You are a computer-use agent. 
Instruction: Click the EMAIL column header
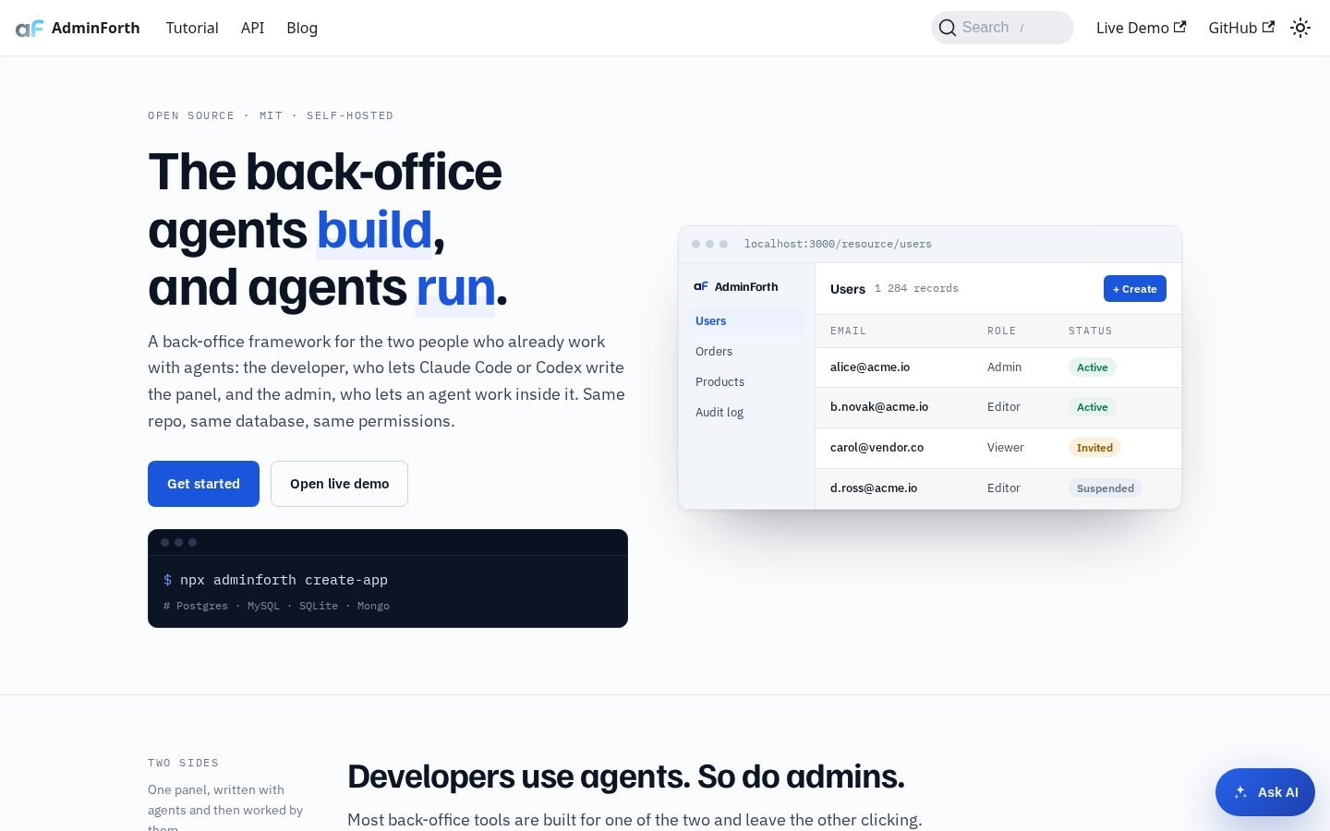(848, 331)
